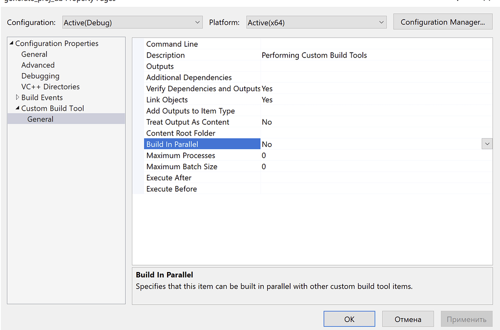
Task: Select General under Custom Build Tool
Action: click(40, 118)
